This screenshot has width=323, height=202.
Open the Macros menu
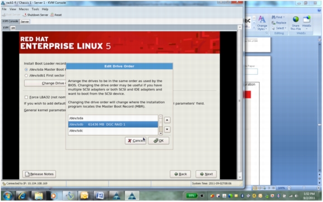coord(23,9)
